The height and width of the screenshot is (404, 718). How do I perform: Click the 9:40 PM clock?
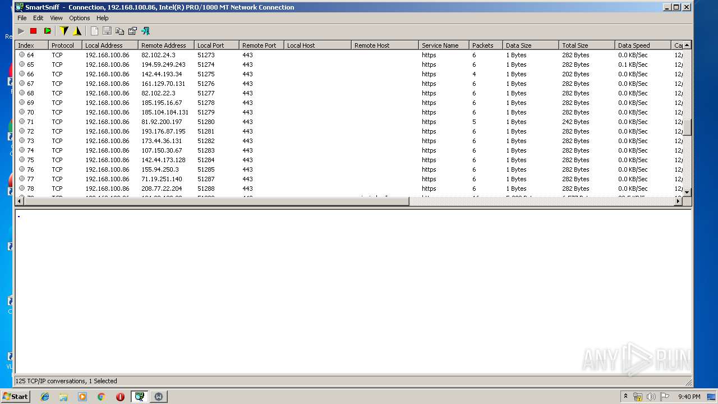tap(689, 397)
